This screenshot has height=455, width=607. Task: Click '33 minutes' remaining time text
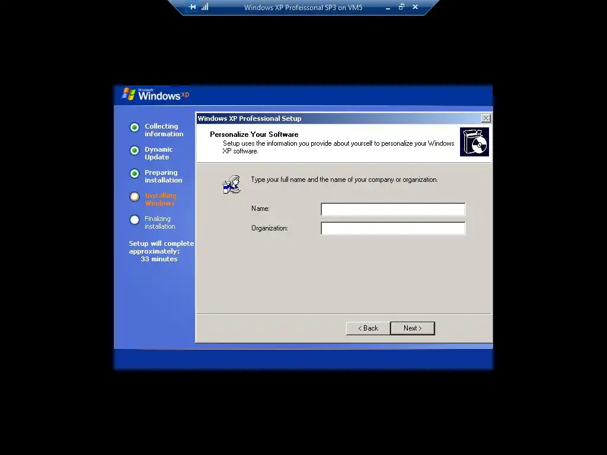(x=159, y=259)
